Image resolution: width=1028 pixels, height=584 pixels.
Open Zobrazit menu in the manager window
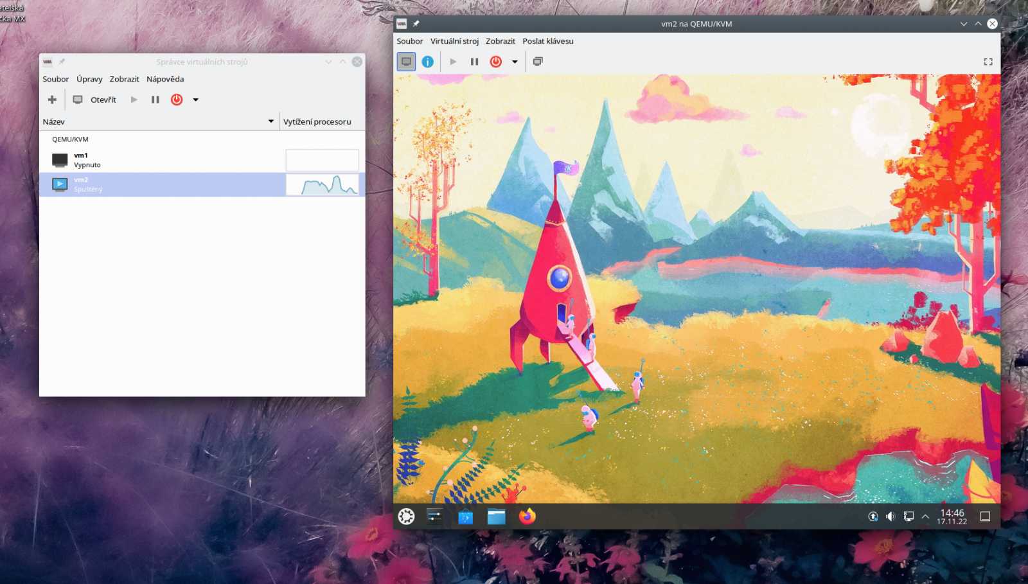pos(124,79)
